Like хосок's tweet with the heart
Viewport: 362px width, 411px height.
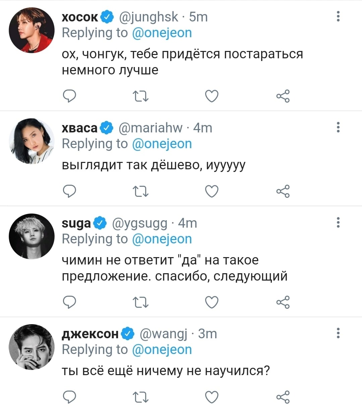coord(212,97)
